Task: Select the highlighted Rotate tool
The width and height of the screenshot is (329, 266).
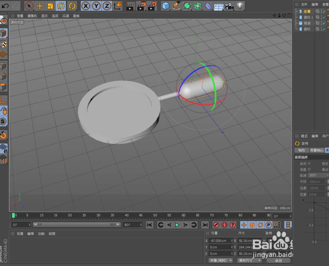Action: [x=61, y=6]
